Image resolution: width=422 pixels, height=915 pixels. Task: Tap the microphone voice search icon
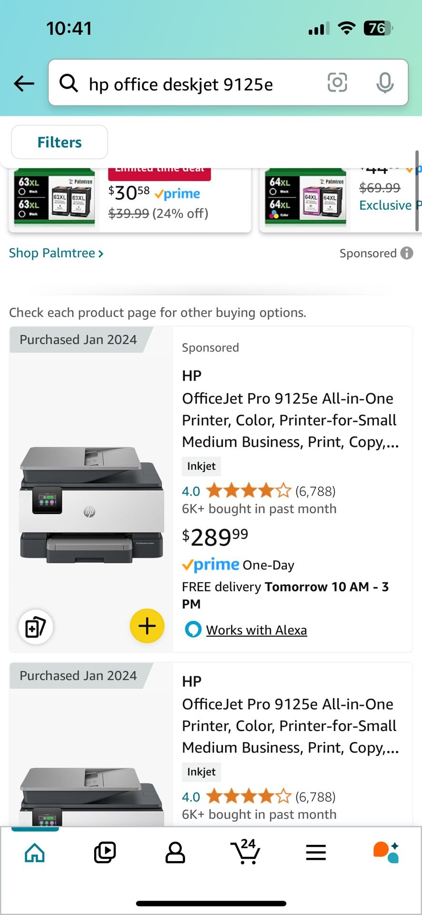click(x=384, y=83)
